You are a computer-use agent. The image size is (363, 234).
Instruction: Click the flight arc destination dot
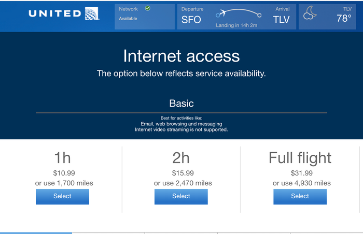(x=260, y=15)
